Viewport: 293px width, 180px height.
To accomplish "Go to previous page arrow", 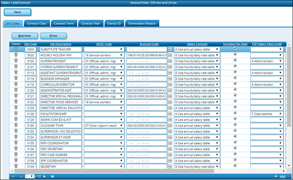I will pyautogui.click(x=21, y=176).
